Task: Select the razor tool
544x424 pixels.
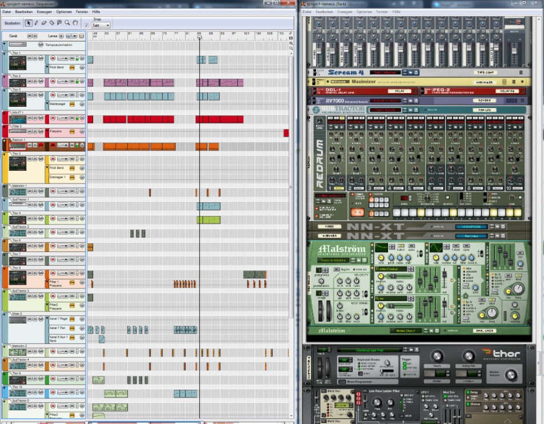Action: point(51,23)
